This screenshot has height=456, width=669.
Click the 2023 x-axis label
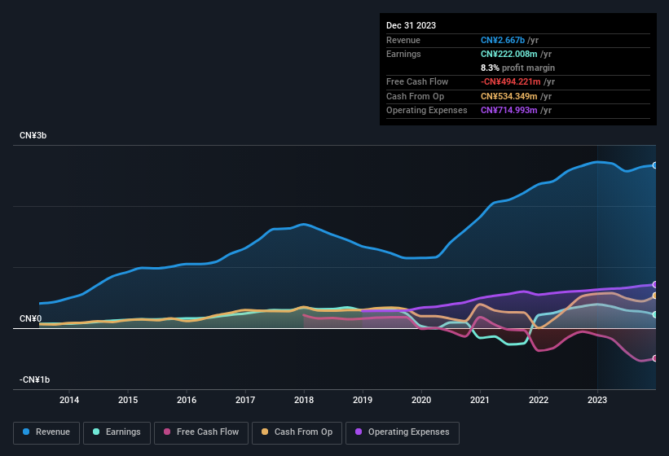[x=597, y=400]
